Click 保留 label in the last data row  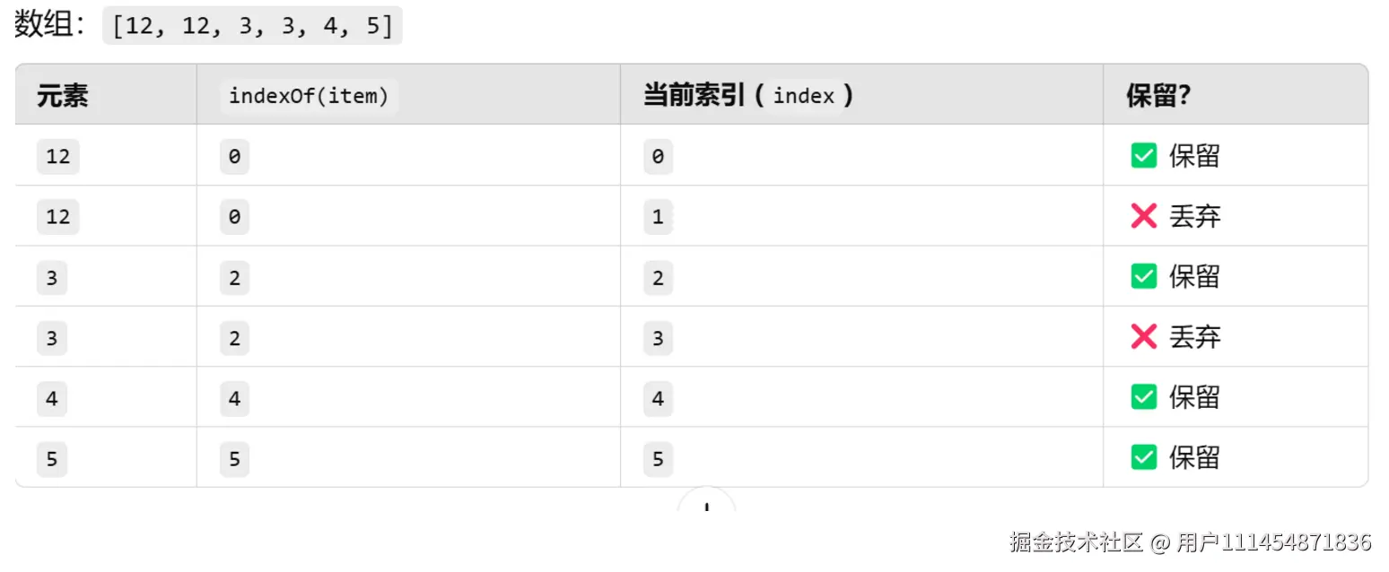[x=1194, y=457]
